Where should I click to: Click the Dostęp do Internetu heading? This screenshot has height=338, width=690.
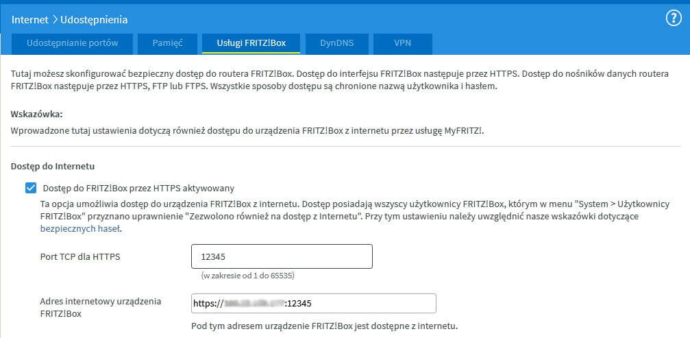pos(53,167)
